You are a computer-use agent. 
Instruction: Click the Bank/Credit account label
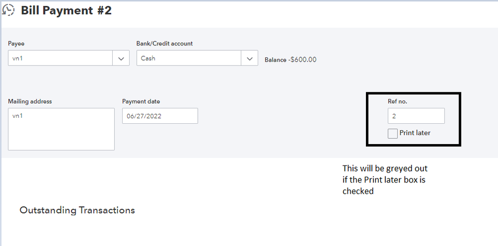165,44
